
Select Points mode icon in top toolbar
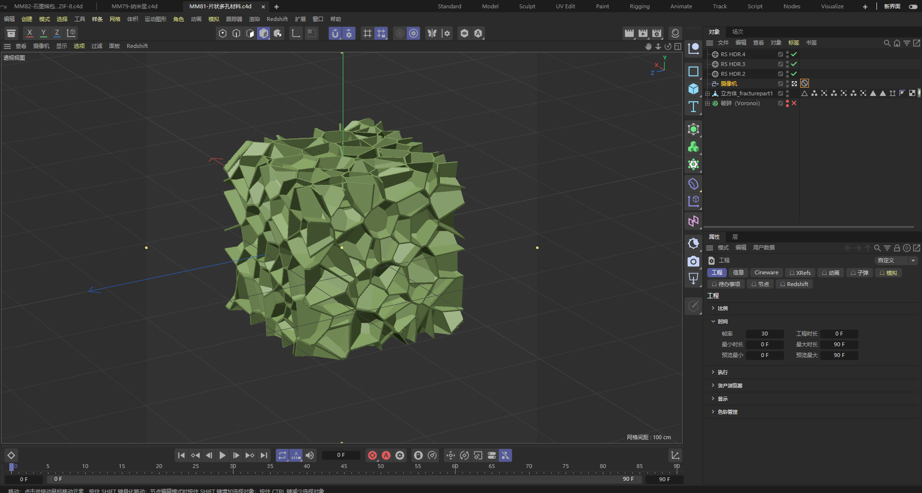(223, 33)
